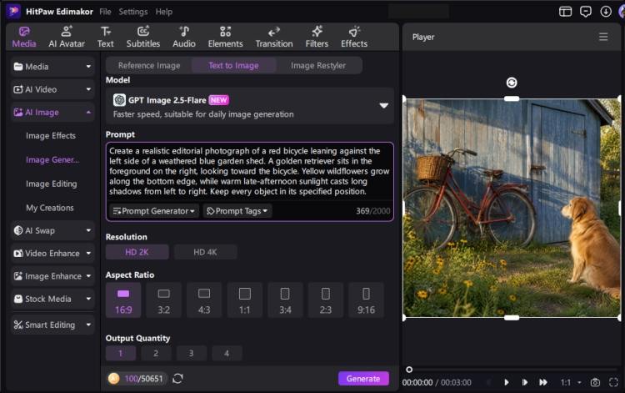The image size is (625, 393).
Task: Take a snapshot with the camera icon
Action: [x=595, y=382]
